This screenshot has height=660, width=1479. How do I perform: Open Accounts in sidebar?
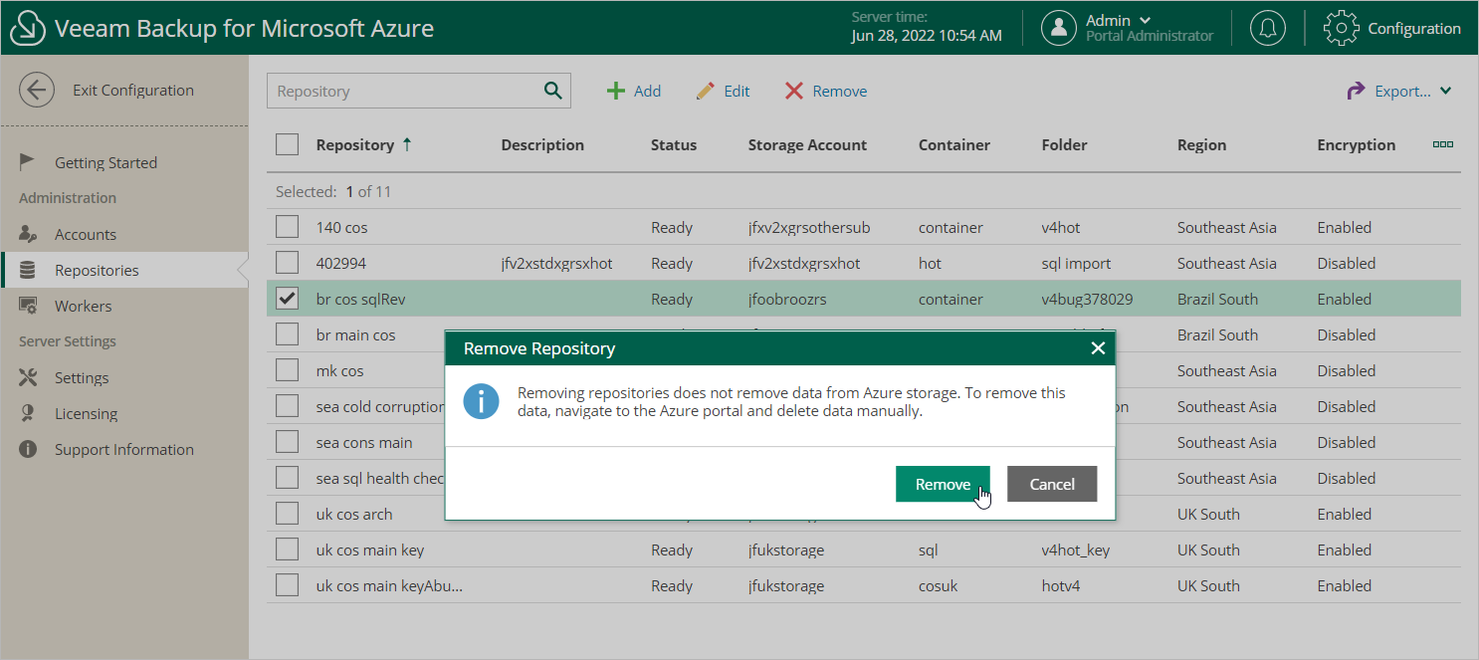click(86, 234)
